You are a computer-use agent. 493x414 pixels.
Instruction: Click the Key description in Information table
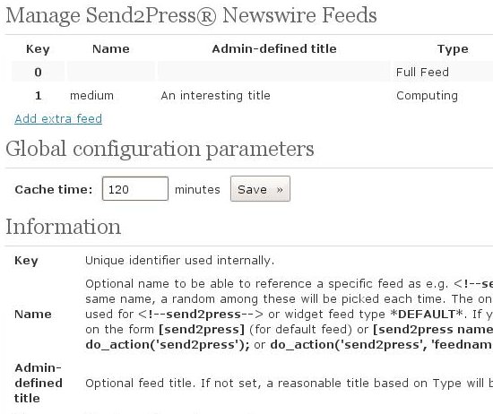(x=179, y=261)
